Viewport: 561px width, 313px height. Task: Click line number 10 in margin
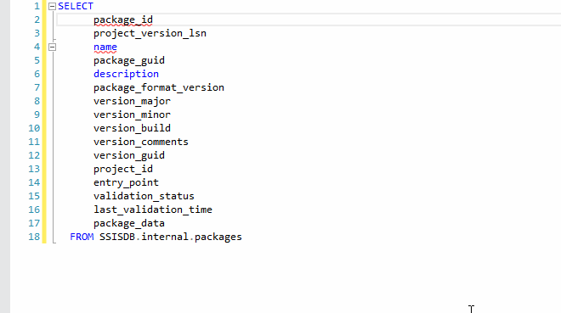click(34, 128)
